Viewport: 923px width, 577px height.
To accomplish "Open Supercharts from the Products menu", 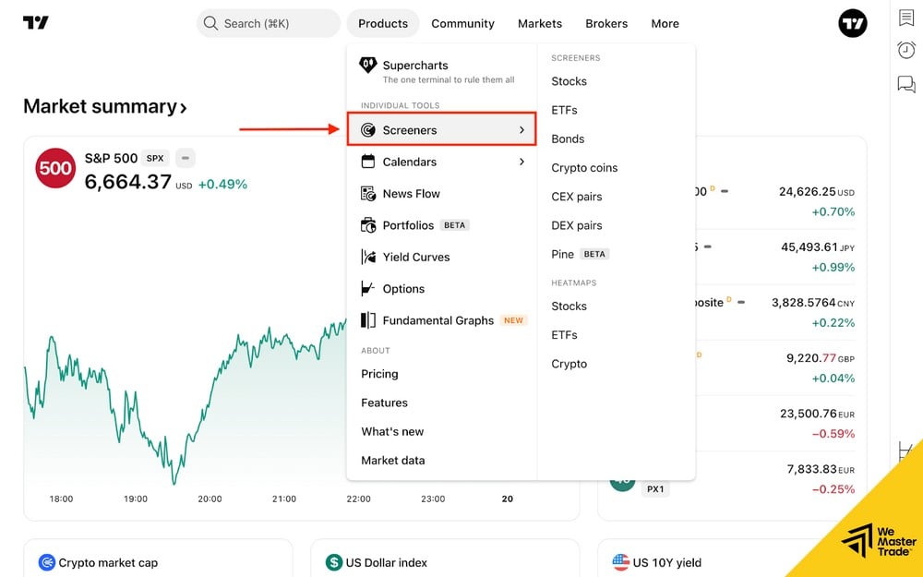I will coord(417,66).
